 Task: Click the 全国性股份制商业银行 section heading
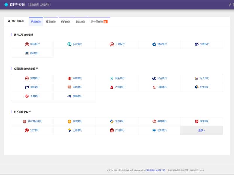pyautogui.click(x=26, y=69)
